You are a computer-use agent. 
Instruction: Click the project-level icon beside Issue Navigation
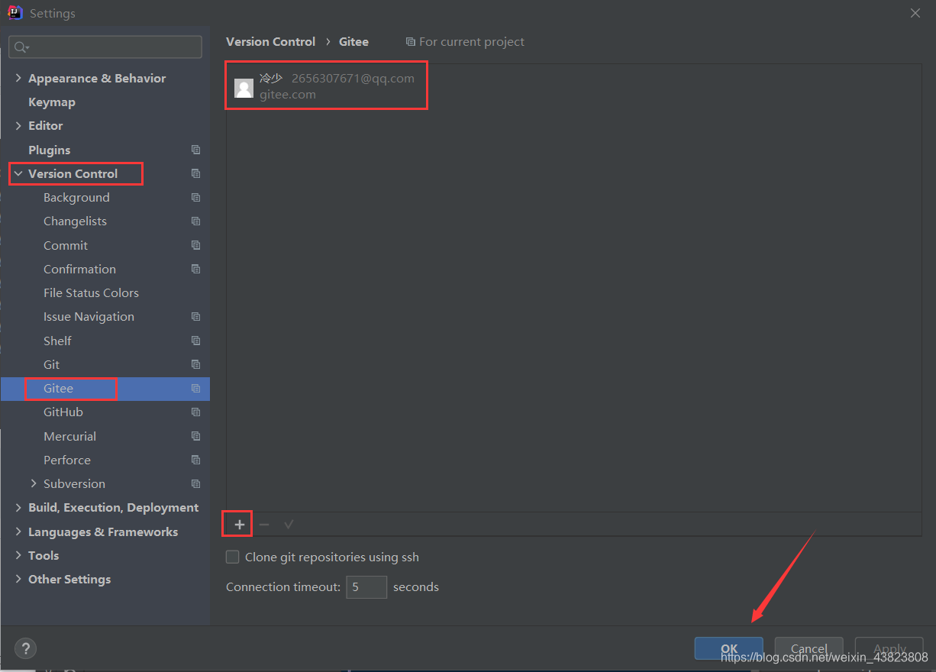[x=196, y=316]
